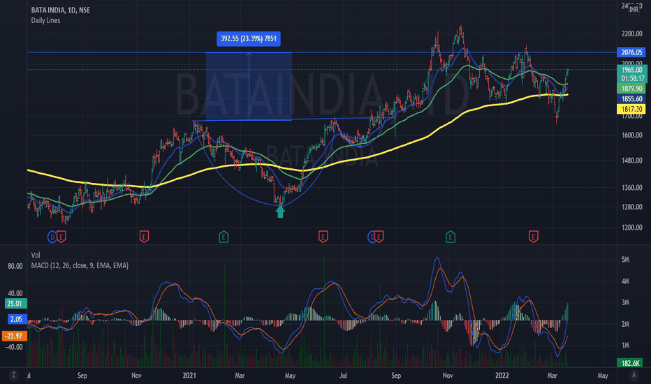Image resolution: width=651 pixels, height=384 pixels.
Task: Click the 1200.00 price axis label
Action: (x=631, y=228)
